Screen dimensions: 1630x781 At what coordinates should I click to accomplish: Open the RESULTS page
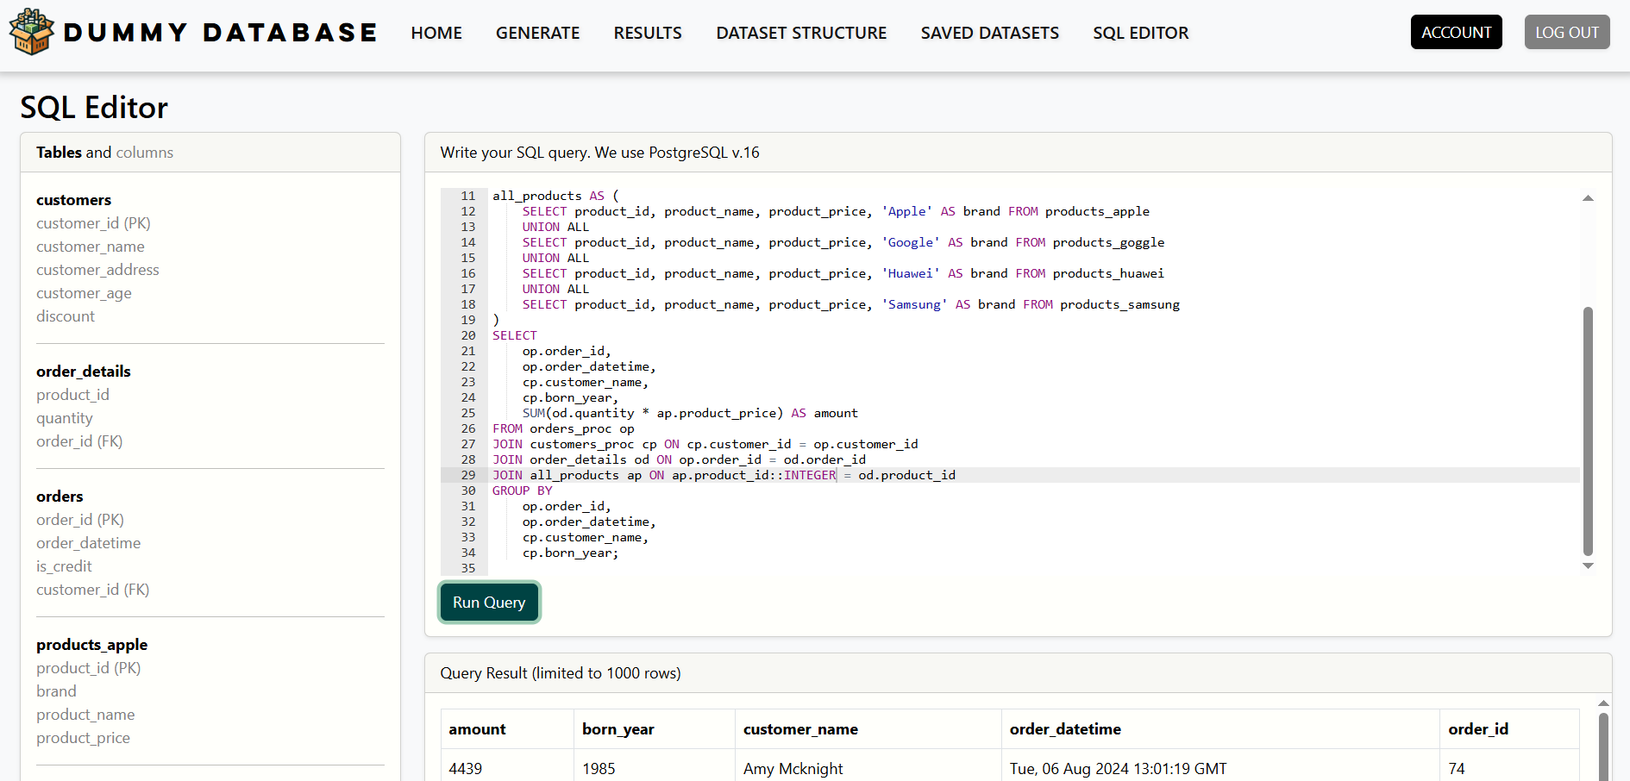(648, 33)
